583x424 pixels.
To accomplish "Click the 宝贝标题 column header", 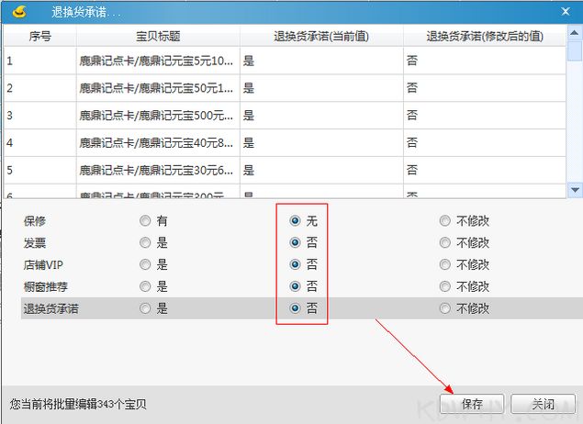I will [x=158, y=37].
